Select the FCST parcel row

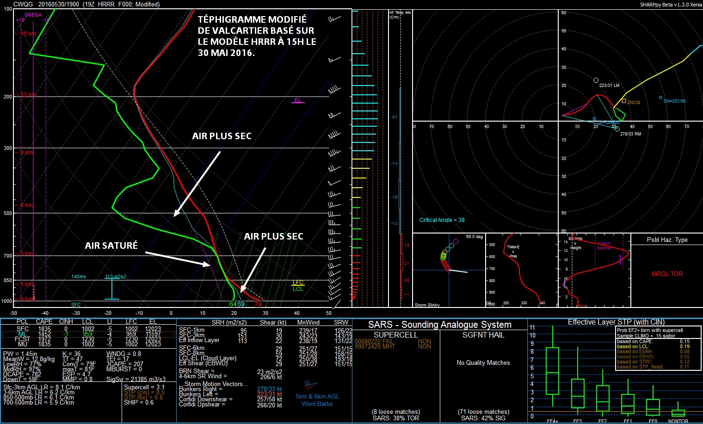tap(88, 339)
